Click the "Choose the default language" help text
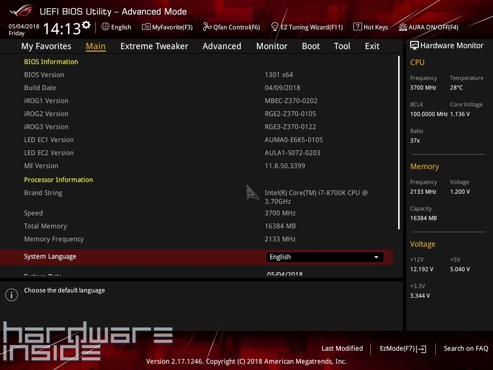Screen dimensions: 493x370 (65, 291)
